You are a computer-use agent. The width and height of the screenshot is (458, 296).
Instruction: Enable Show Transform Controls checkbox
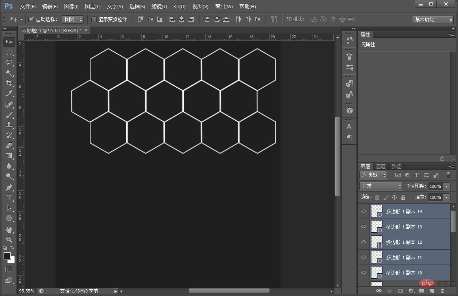tap(94, 19)
